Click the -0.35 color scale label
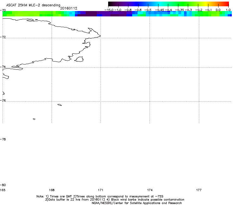This screenshot has width=234, height=205. tap(179, 10)
